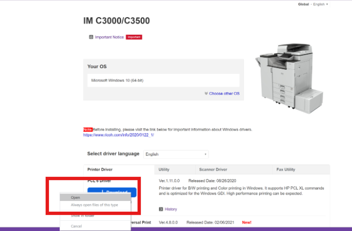Switch to the Printer Driver tab
Viewport: 352px width, 231px height.
point(119,169)
